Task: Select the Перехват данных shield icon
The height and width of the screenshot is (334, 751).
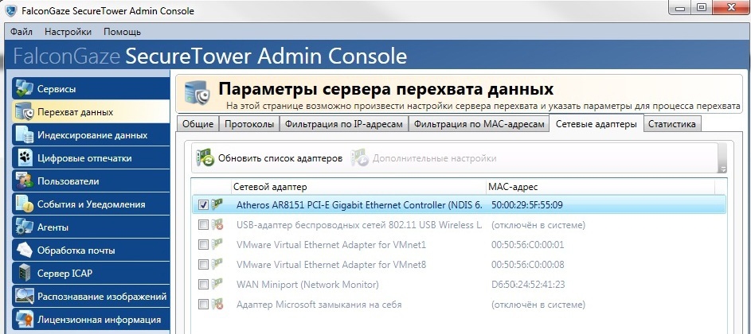Action: [24, 112]
